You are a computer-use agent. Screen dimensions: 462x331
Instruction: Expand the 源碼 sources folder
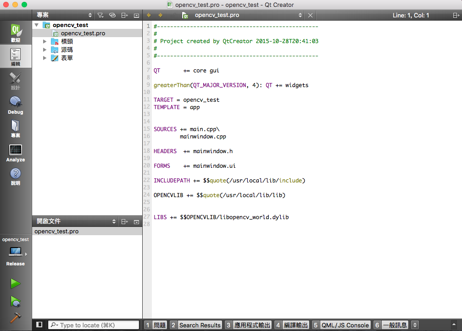(45, 50)
